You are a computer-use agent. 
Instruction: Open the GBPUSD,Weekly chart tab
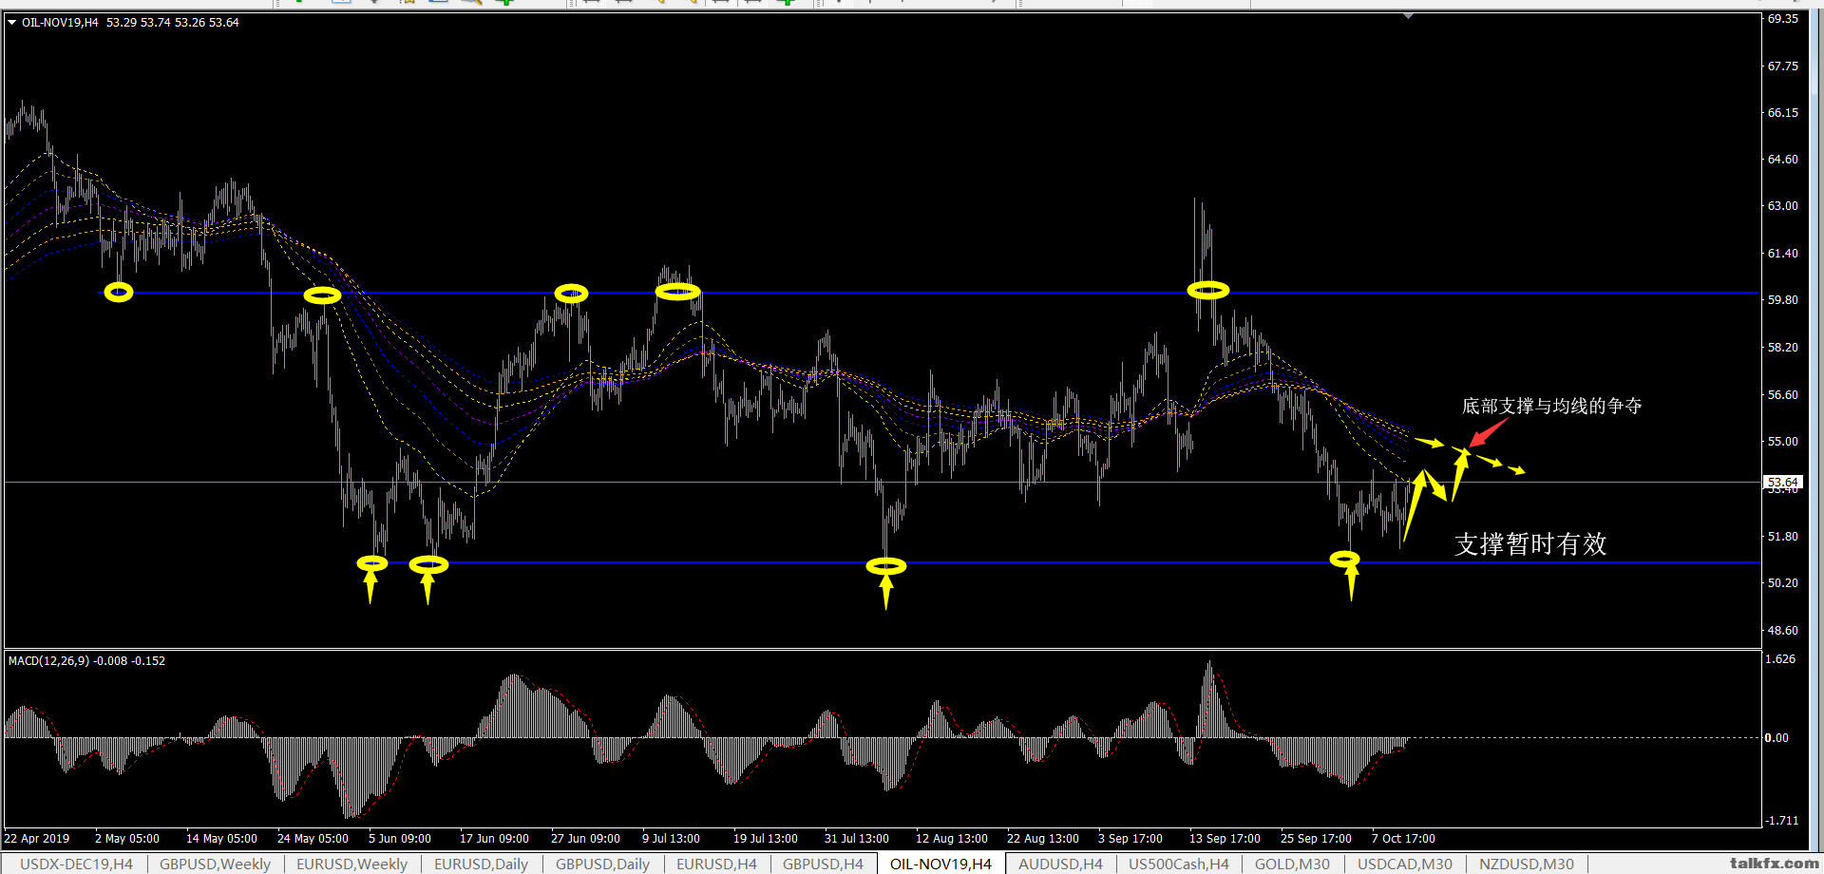pos(215,864)
